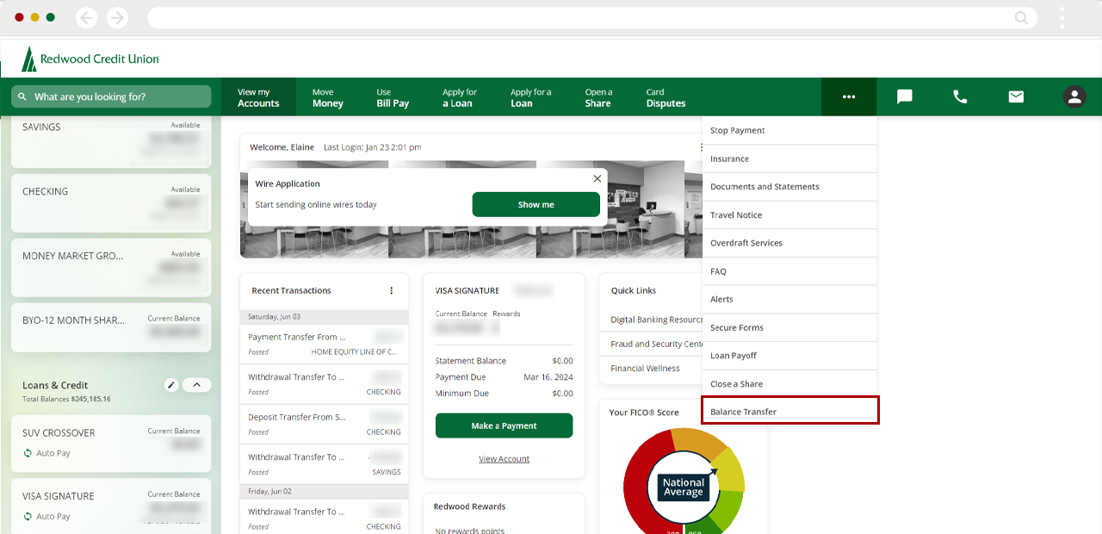Open Recent Transactions kebab menu
Image resolution: width=1102 pixels, height=534 pixels.
coord(392,290)
